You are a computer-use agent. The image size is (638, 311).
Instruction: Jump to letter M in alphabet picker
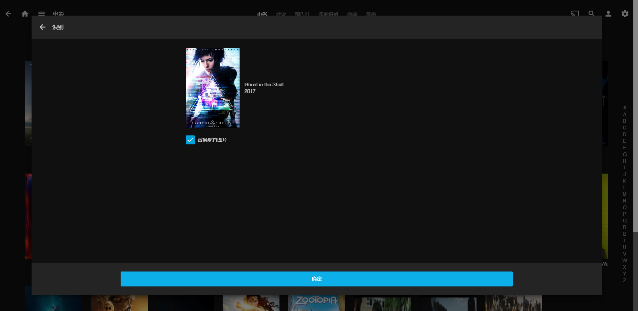click(x=625, y=194)
